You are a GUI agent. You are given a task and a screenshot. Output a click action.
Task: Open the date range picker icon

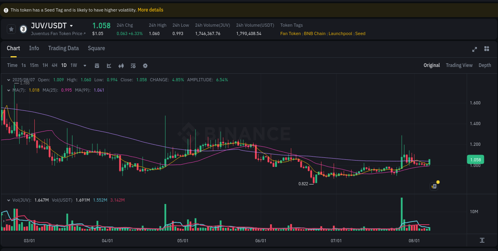[x=97, y=65]
